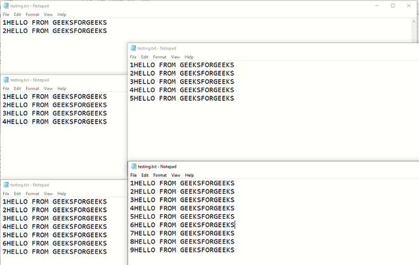
Task: Open File menu in the nine-line Notepad window
Action: (133, 175)
